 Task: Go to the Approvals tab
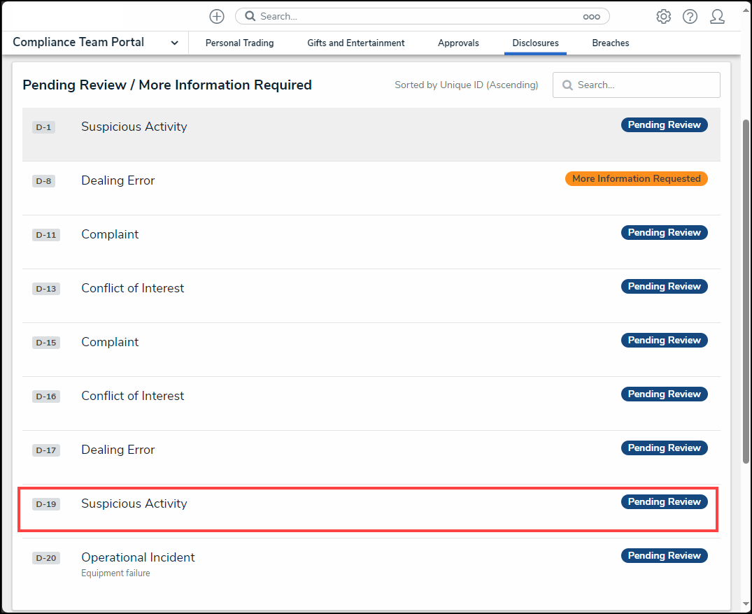458,43
